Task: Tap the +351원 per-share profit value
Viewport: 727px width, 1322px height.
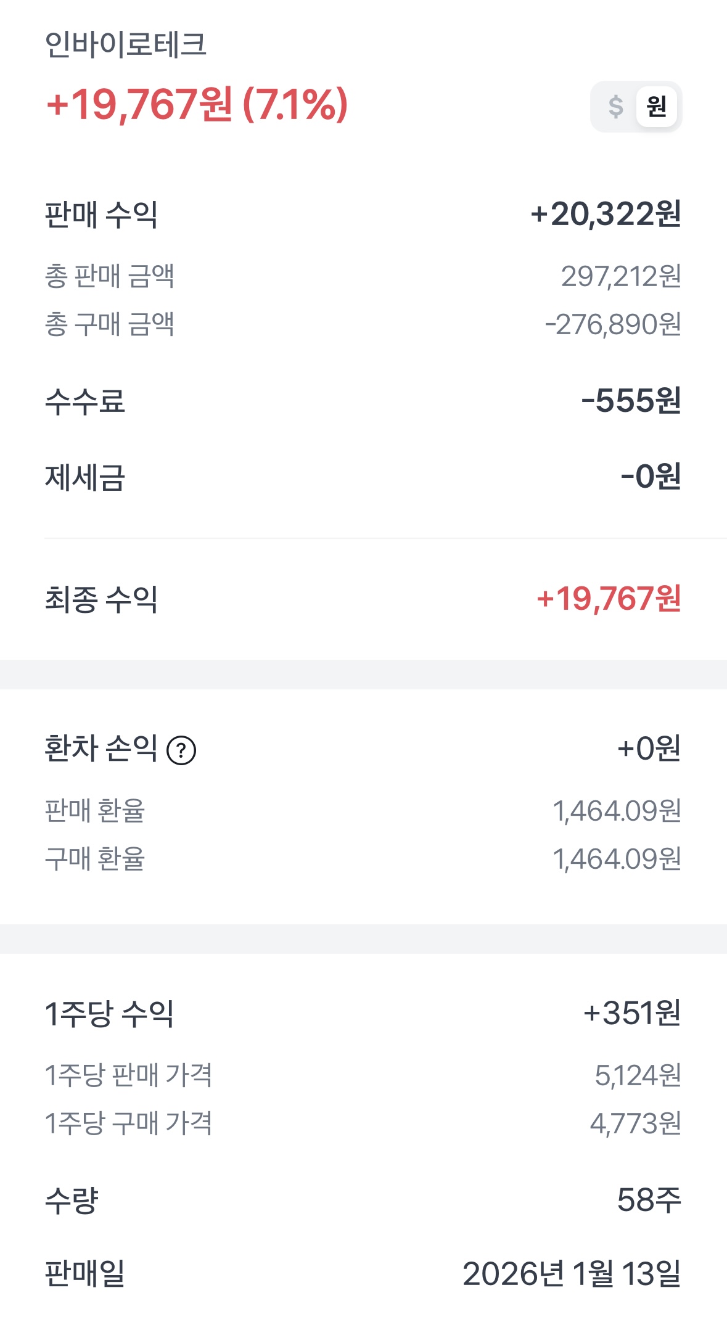Action: tap(631, 1013)
